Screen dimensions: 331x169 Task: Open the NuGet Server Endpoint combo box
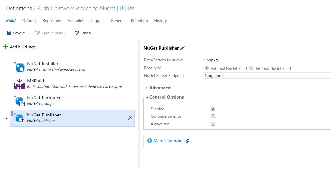tap(267, 76)
